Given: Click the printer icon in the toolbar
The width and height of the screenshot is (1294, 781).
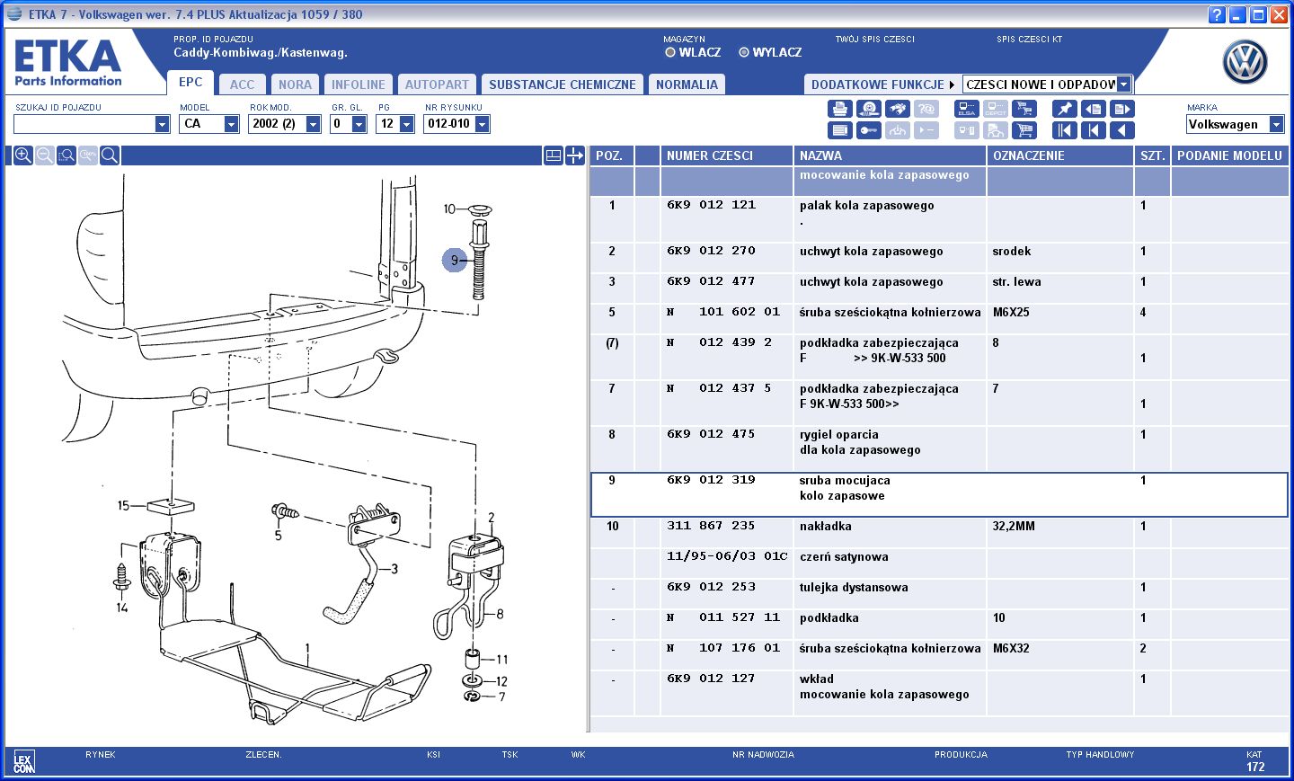Looking at the screenshot, I should (x=840, y=109).
